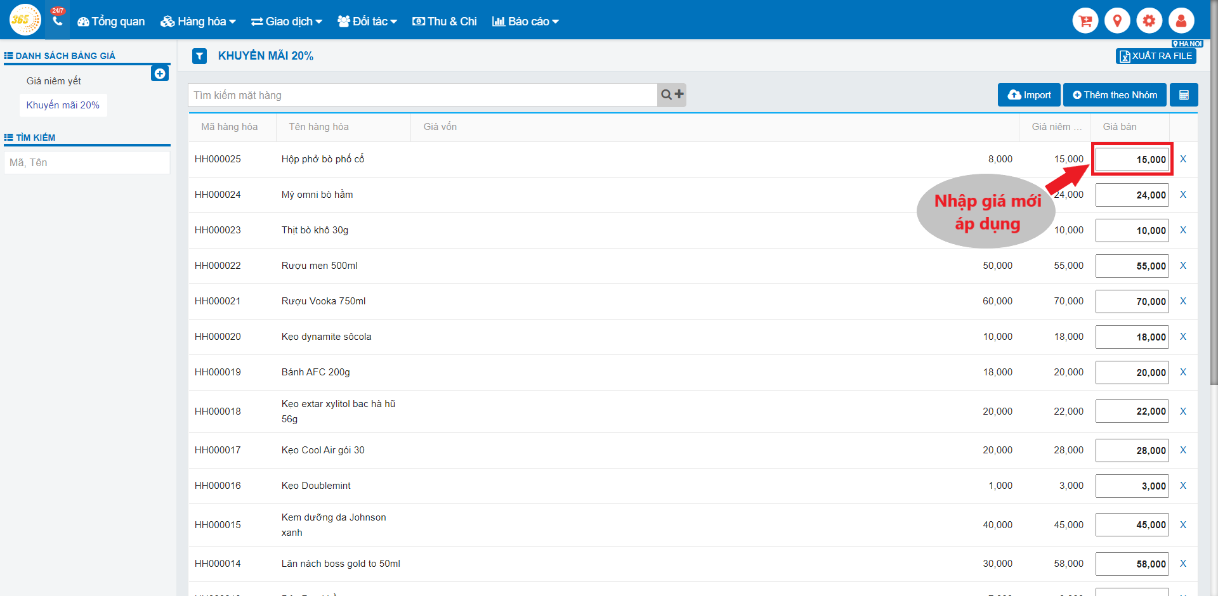Remove Mỳ omni bò hầm row
This screenshot has width=1218, height=596.
click(x=1183, y=195)
